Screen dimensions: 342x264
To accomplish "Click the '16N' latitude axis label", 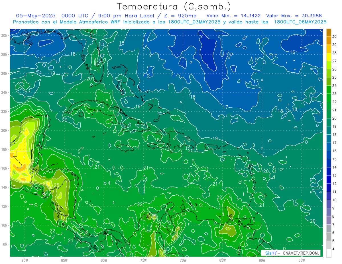I will click(x=4, y=168).
